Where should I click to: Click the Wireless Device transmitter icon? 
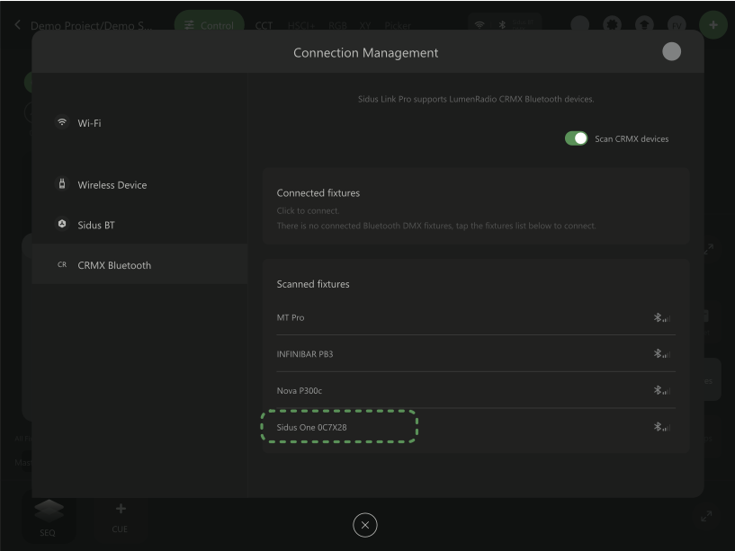[x=61, y=185]
